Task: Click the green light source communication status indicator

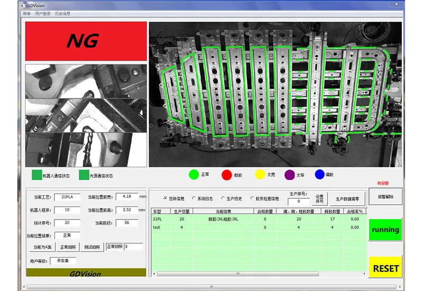Action: coord(84,175)
